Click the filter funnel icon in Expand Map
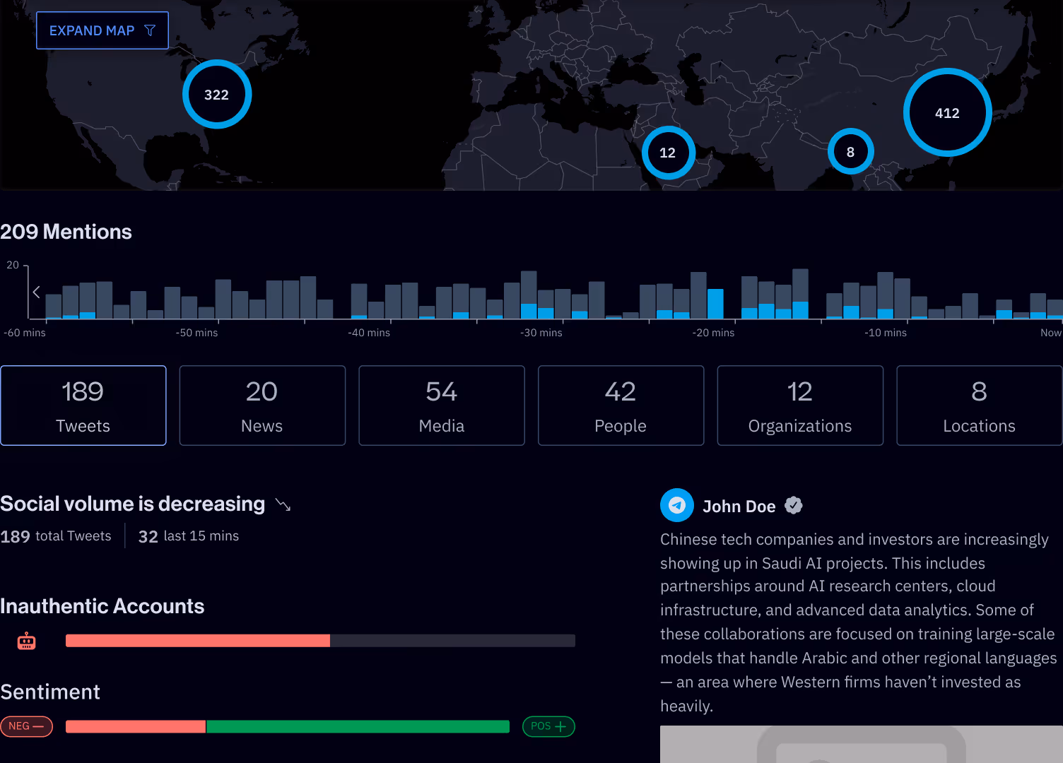 coord(150,30)
